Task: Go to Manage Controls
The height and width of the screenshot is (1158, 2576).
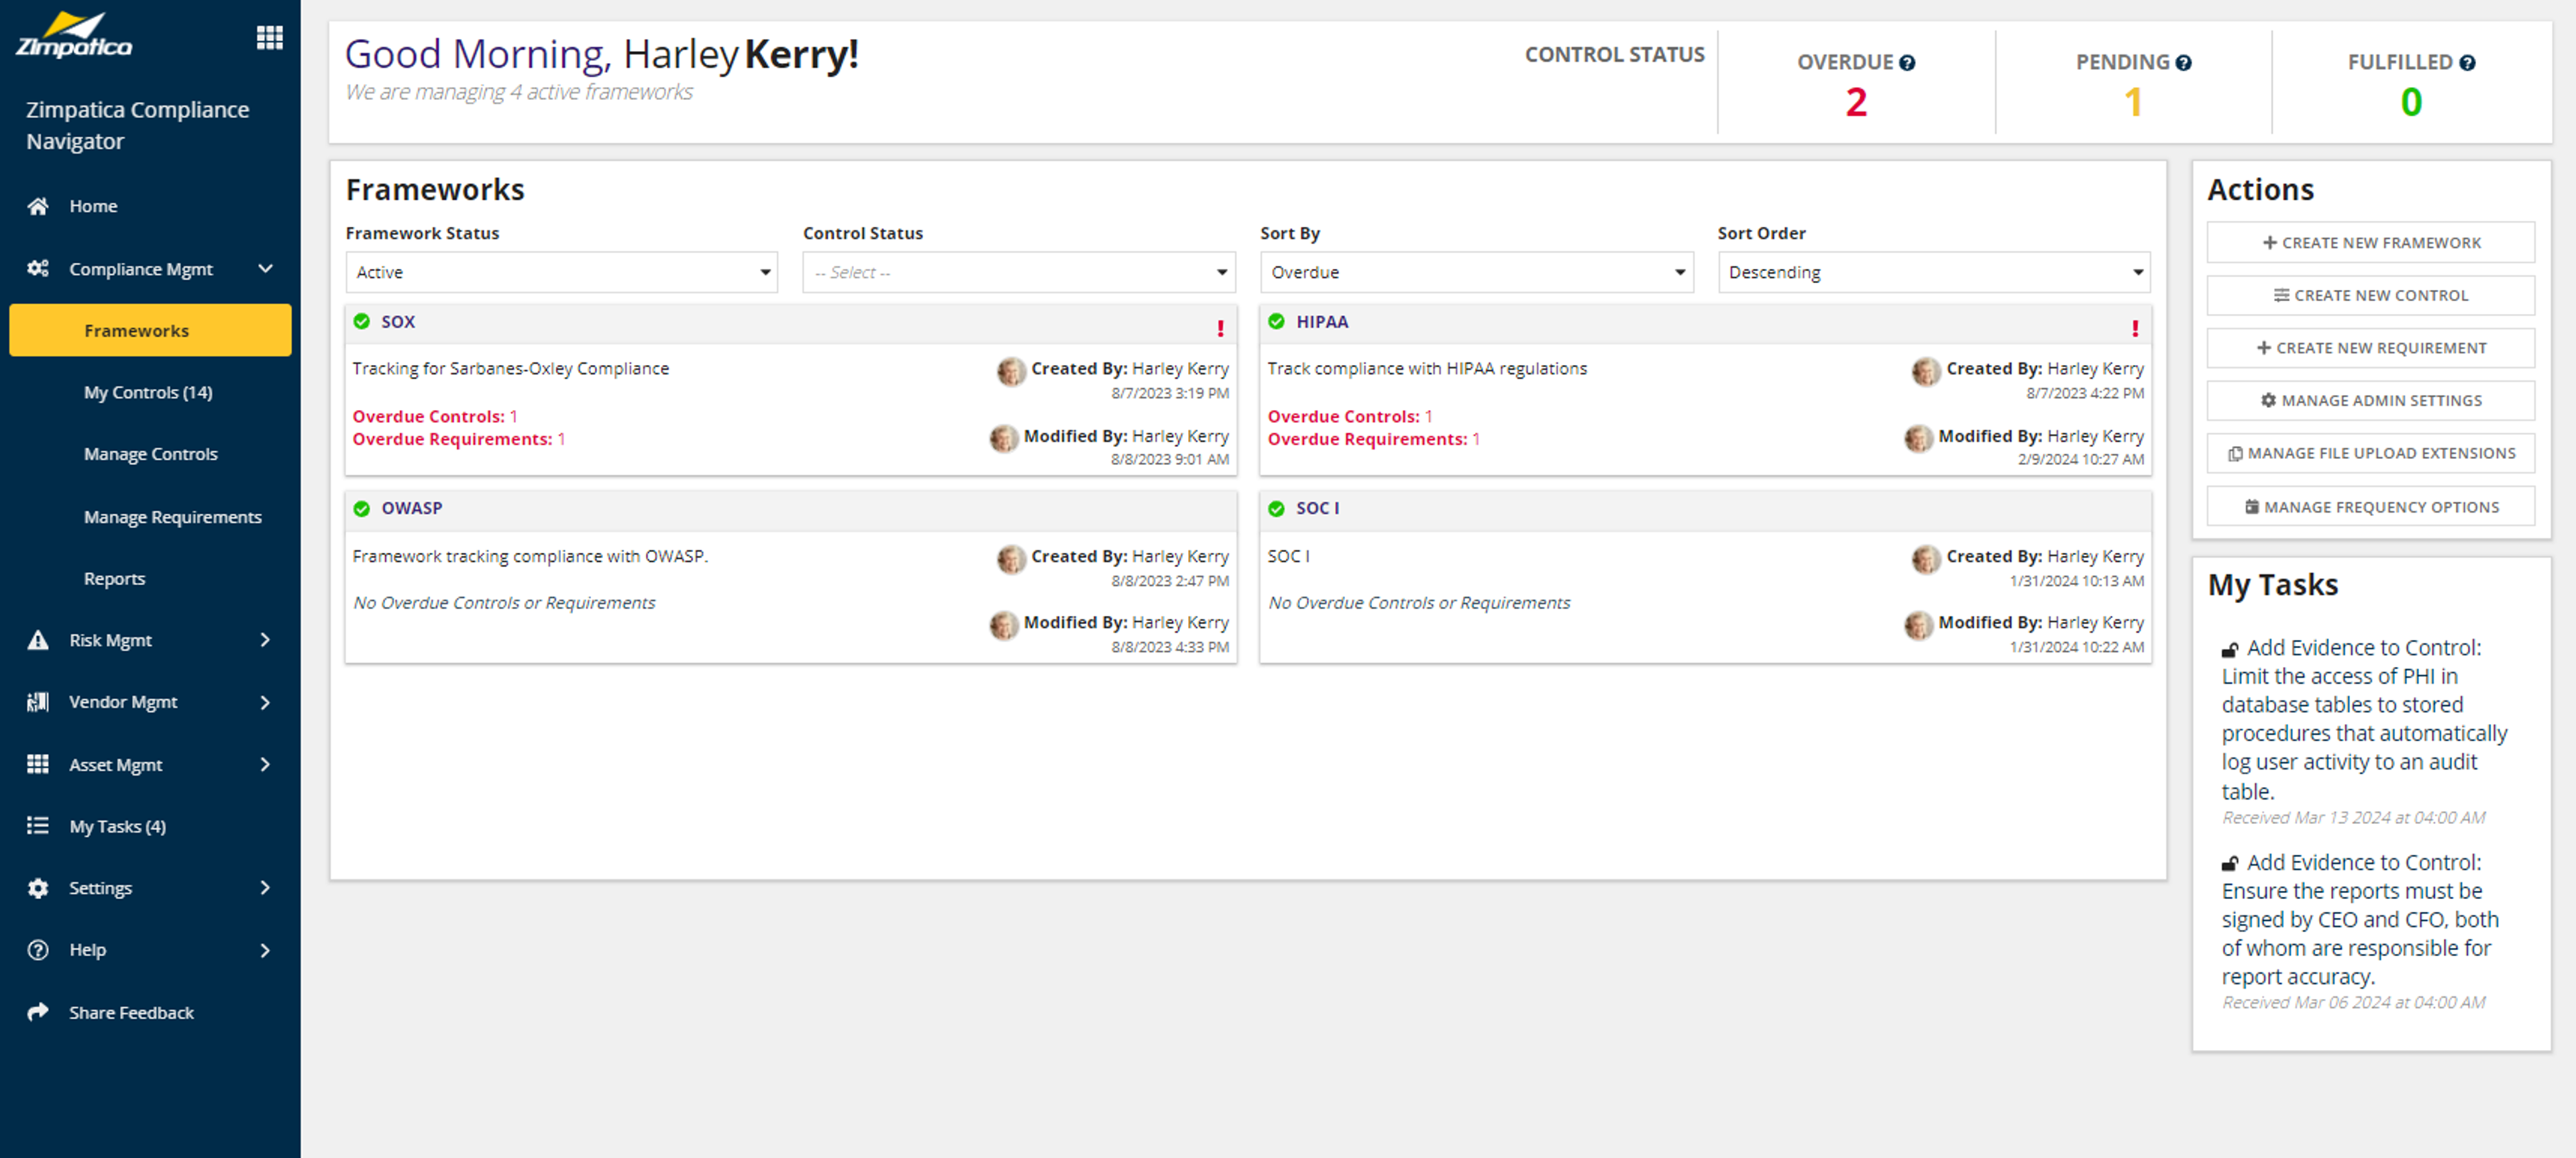Action: click(x=150, y=454)
